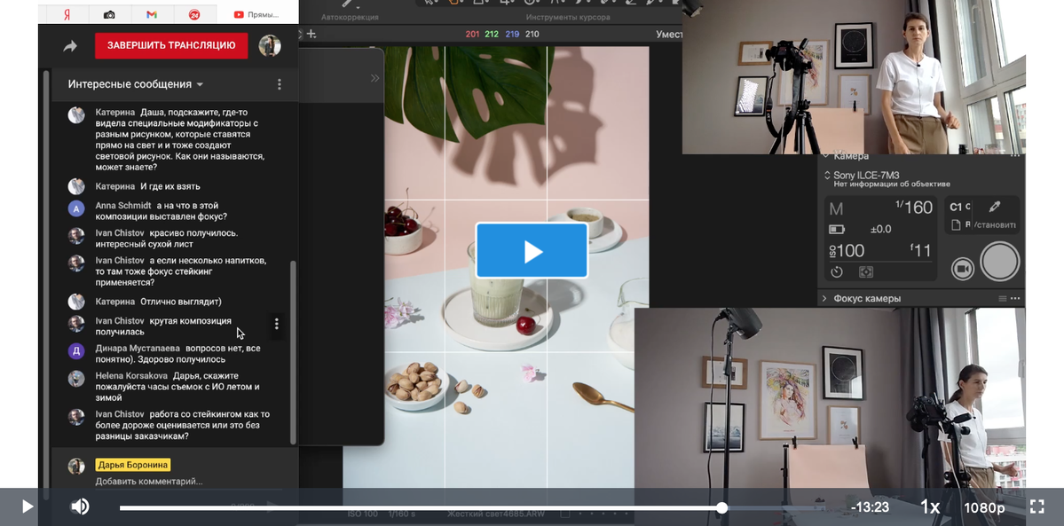Click ЗАВЕРШИТЬ ТРАНСЛЯЦИЮ button

[171, 45]
